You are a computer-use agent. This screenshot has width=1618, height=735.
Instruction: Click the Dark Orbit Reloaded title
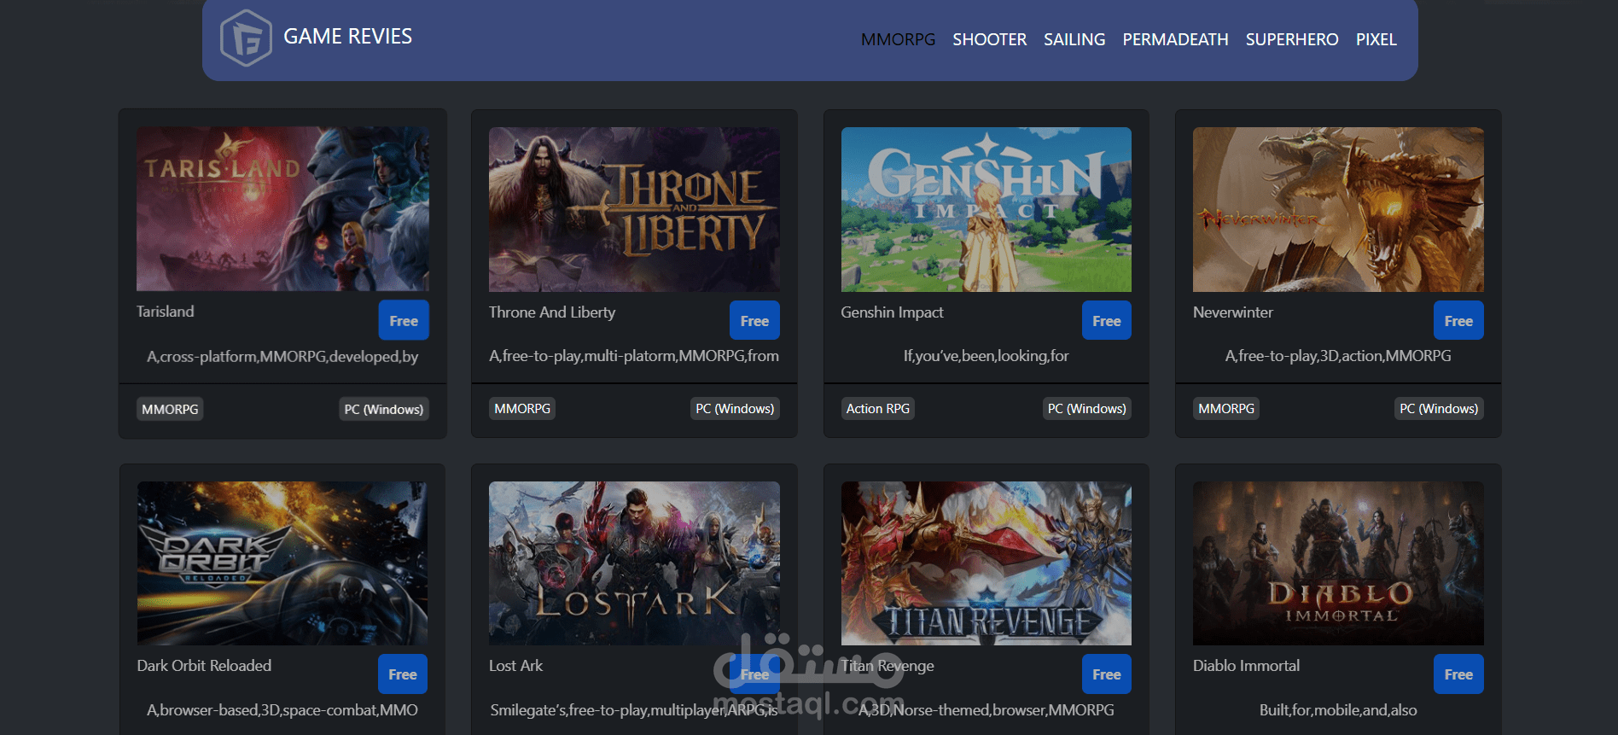coord(204,666)
